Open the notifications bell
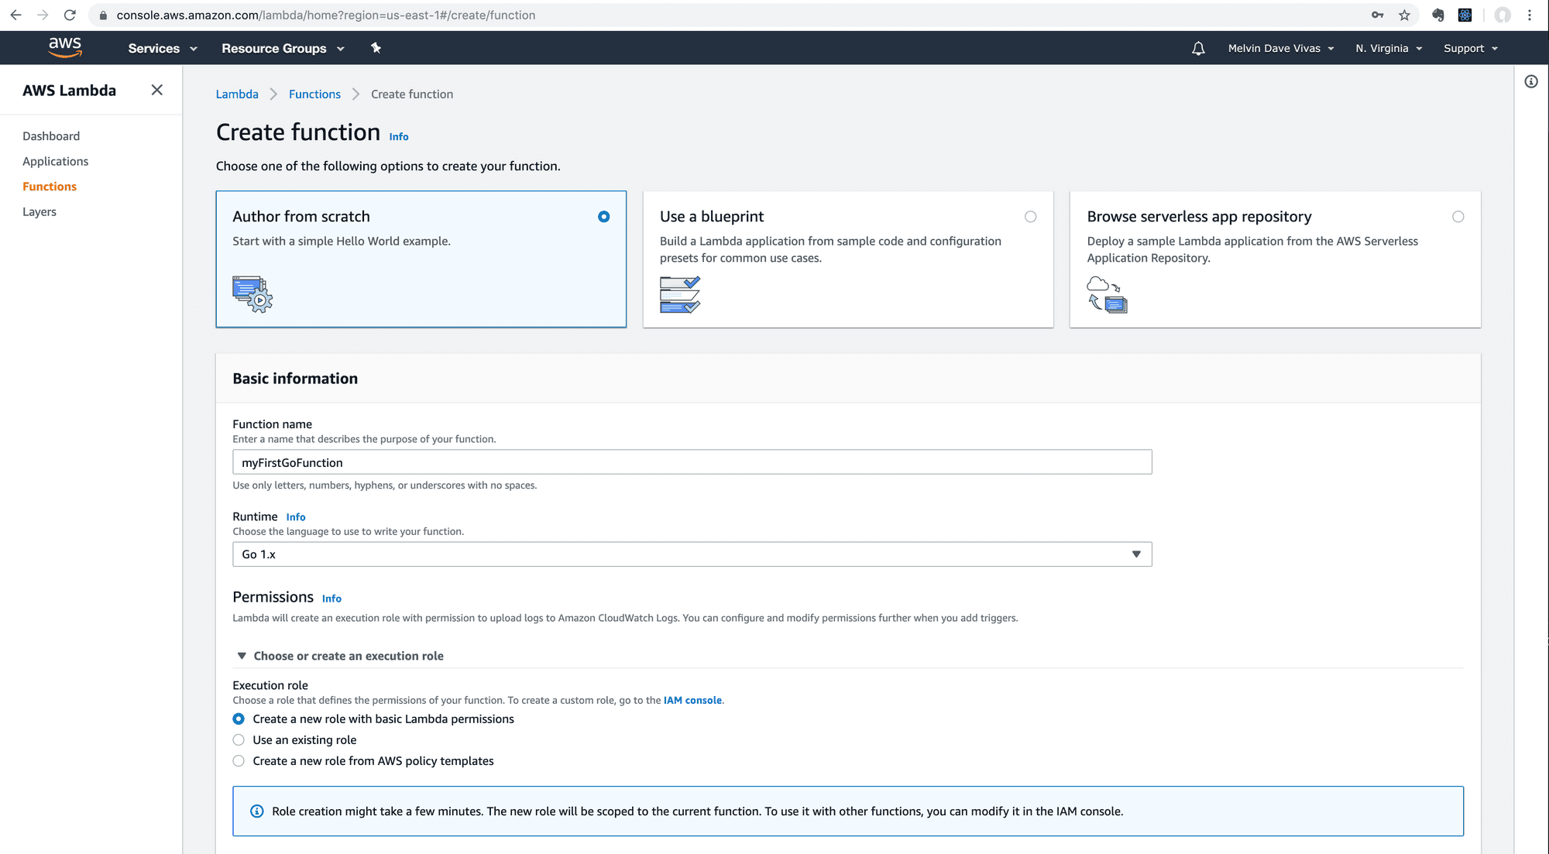 point(1198,48)
